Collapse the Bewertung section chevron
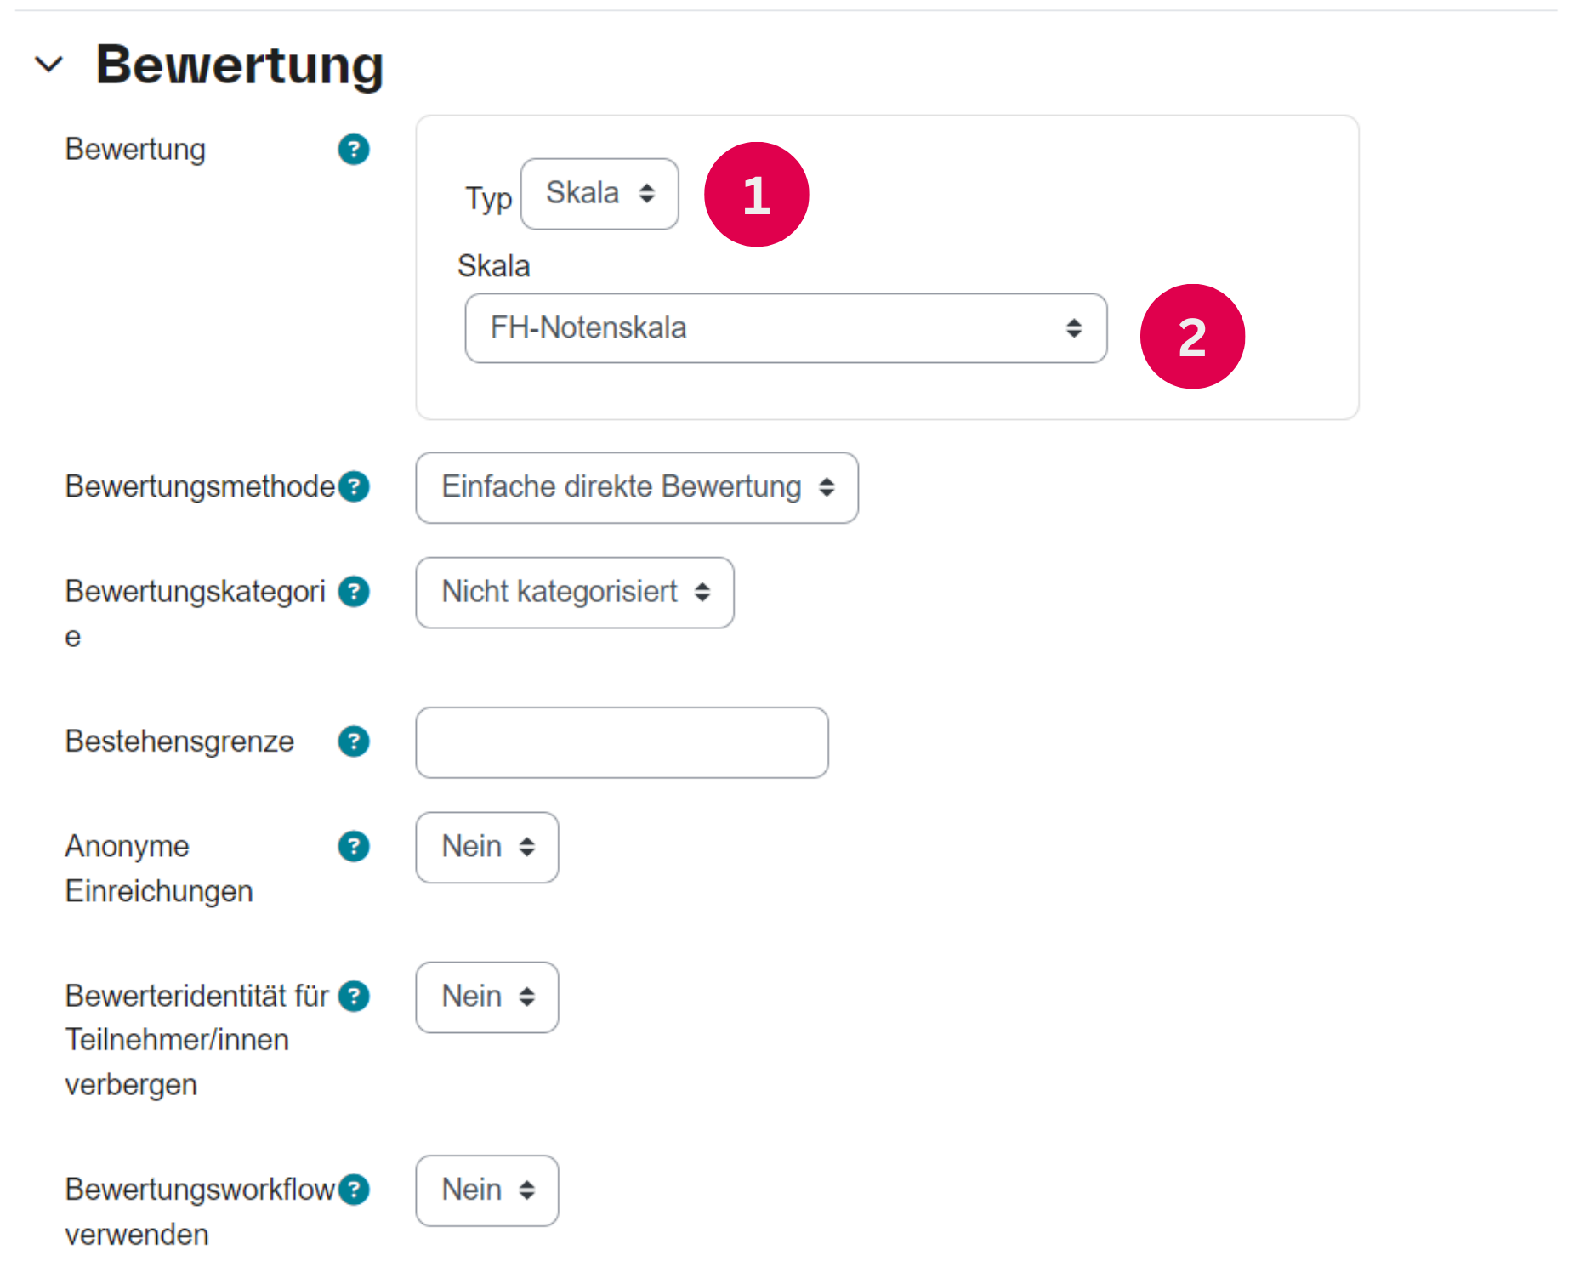Image resolution: width=1574 pixels, height=1278 pixels. tap(48, 64)
